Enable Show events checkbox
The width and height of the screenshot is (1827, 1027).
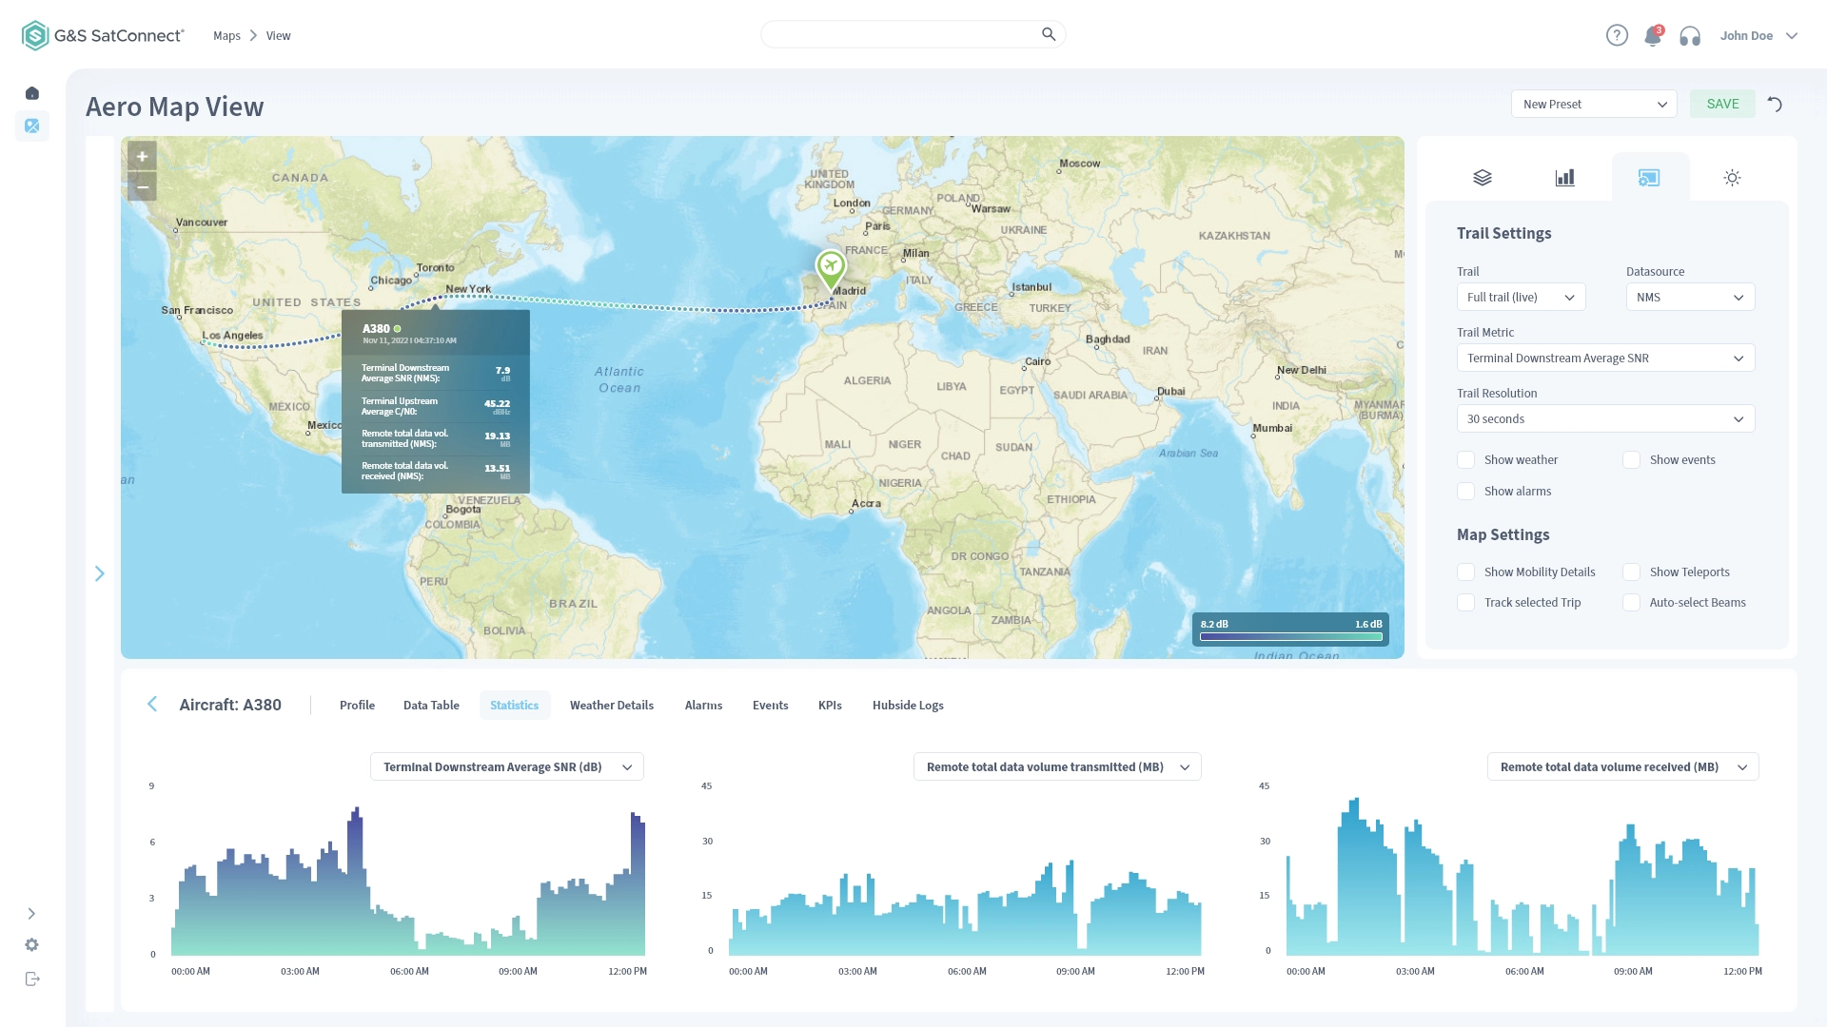pos(1632,460)
